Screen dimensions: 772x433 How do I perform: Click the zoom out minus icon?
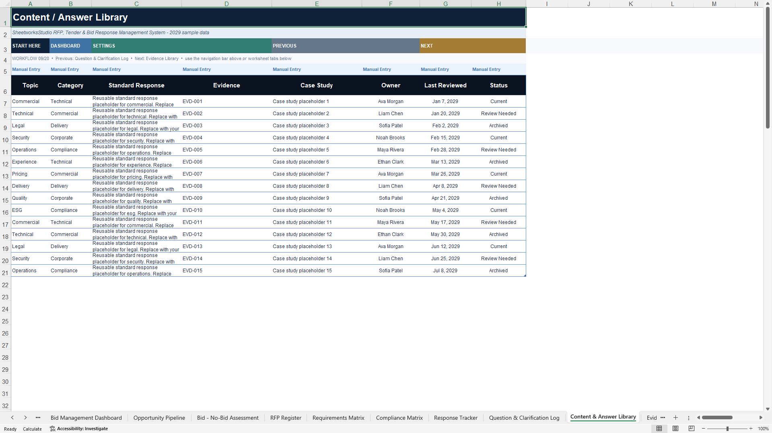(704, 429)
